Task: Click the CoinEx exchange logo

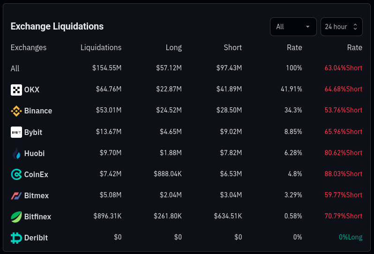Action: [x=16, y=174]
